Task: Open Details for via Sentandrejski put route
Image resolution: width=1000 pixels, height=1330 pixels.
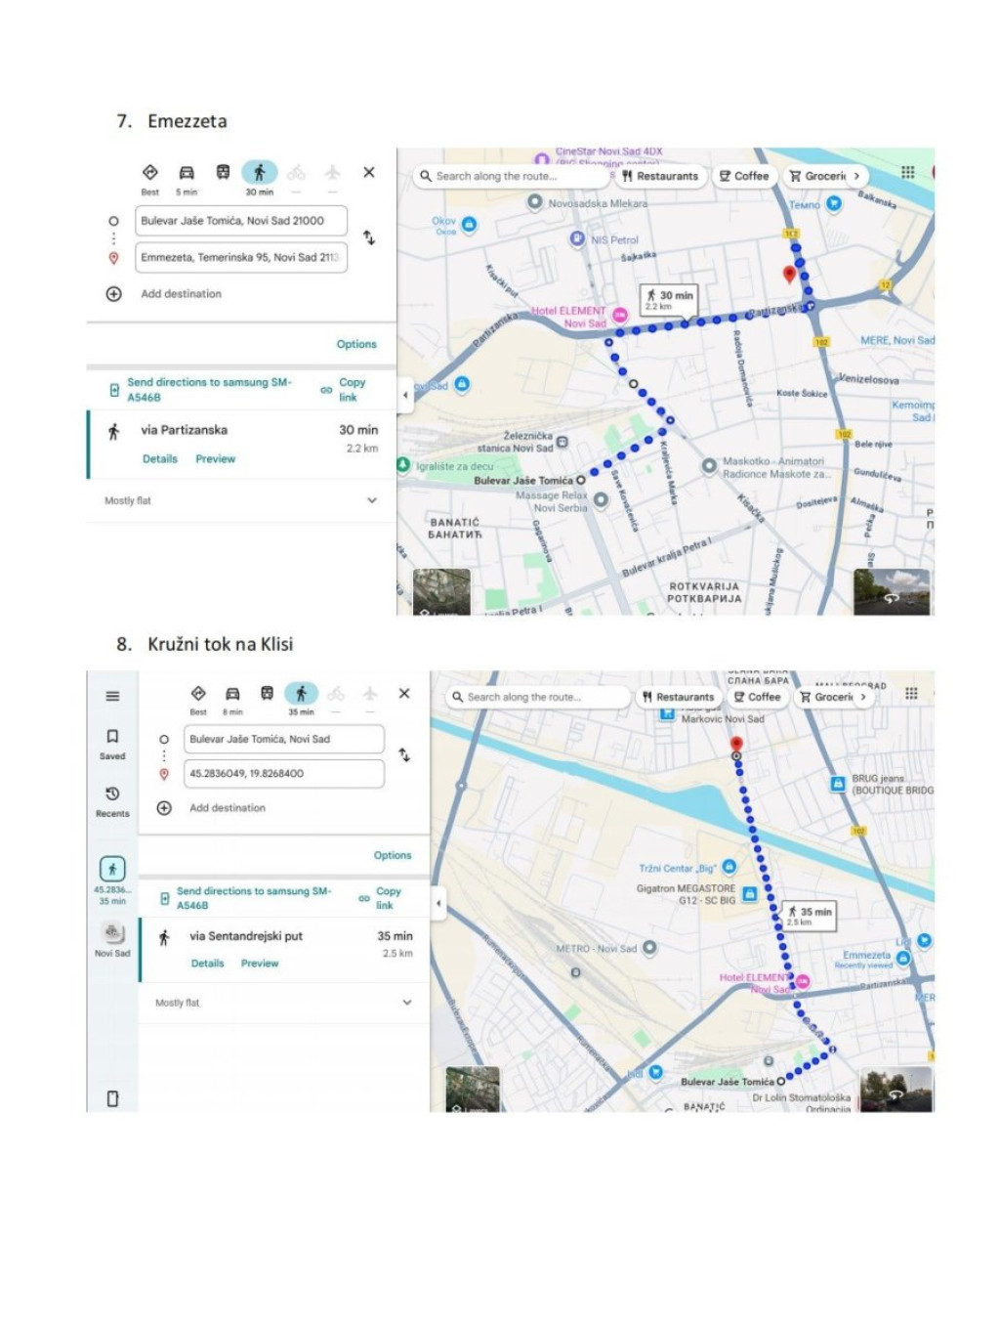Action: pos(207,964)
